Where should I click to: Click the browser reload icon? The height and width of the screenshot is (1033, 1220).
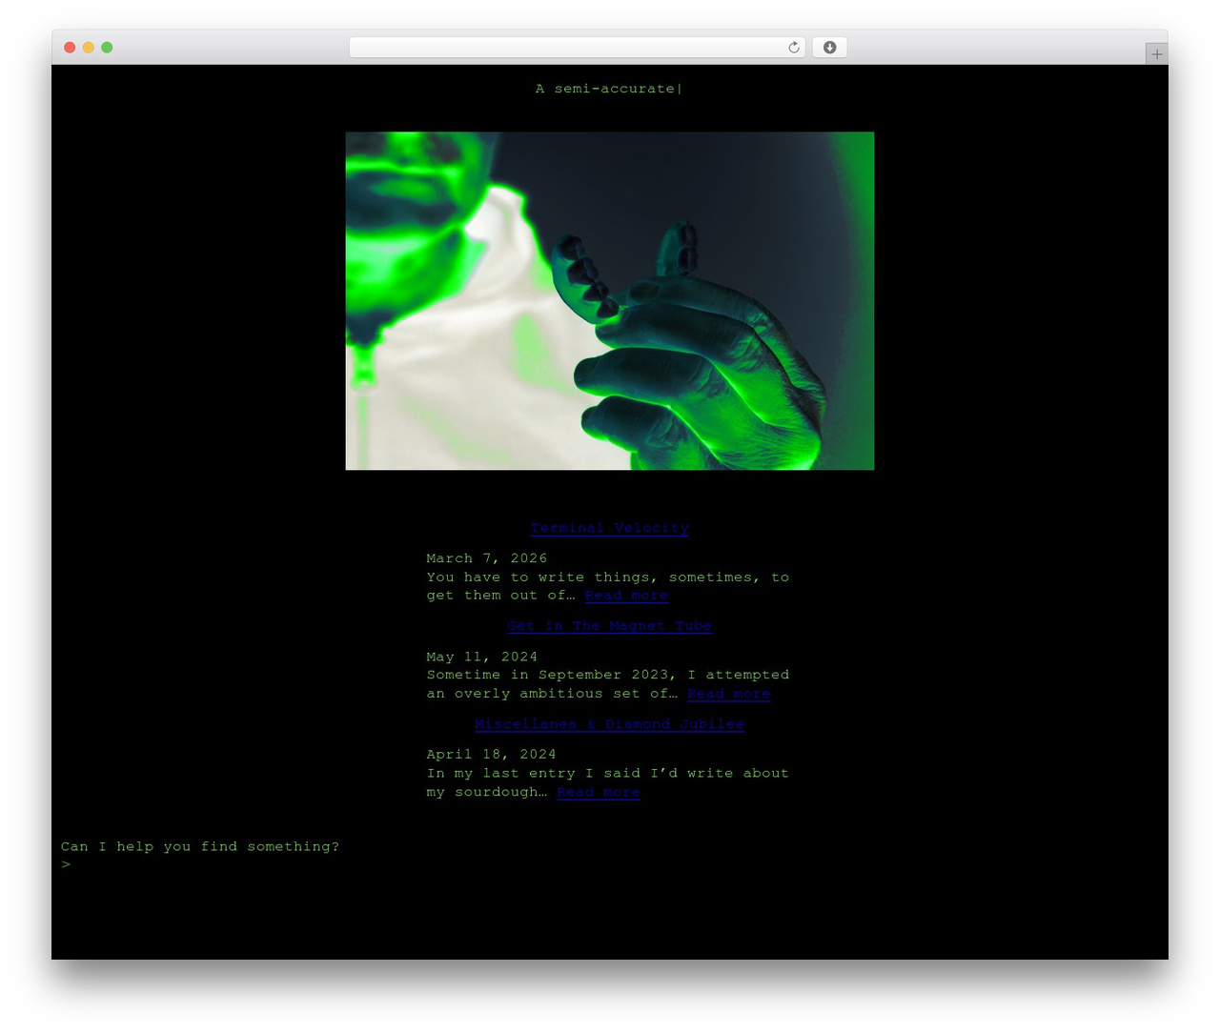793,48
